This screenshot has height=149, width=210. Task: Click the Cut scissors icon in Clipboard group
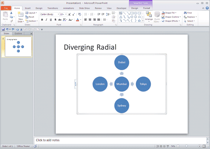click(x=11, y=13)
